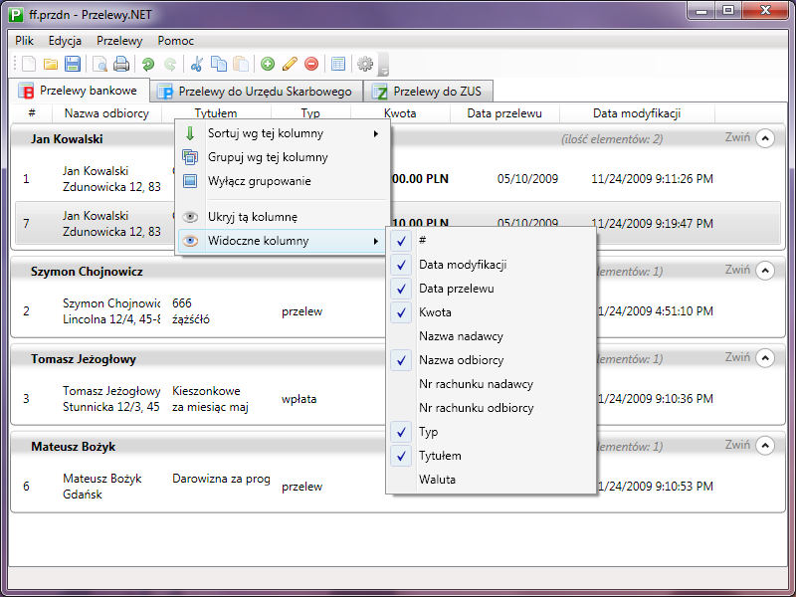
Task: Click Tytułem column header
Action: tap(216, 112)
